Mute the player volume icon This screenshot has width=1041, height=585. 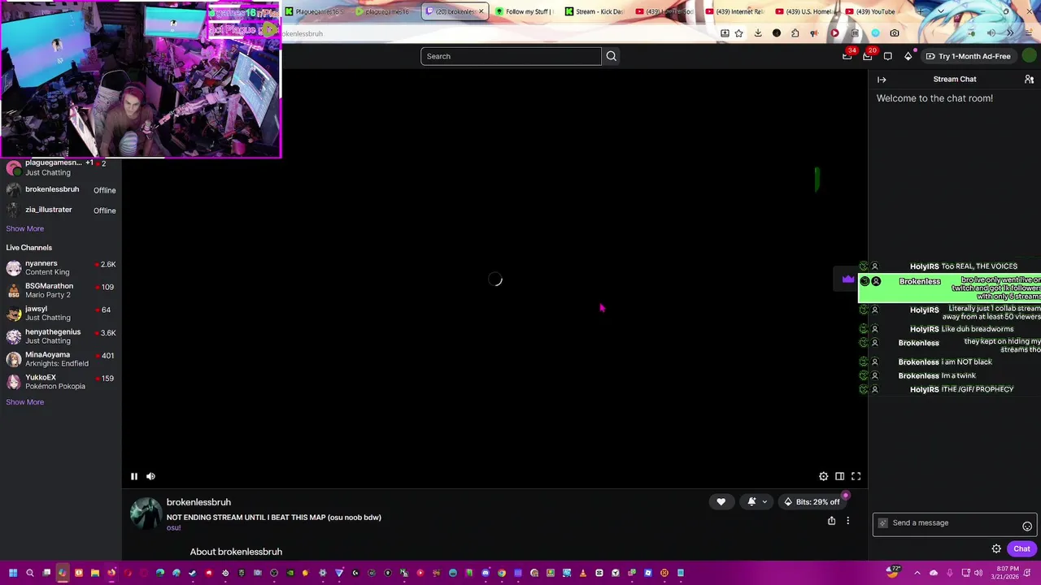click(x=150, y=476)
